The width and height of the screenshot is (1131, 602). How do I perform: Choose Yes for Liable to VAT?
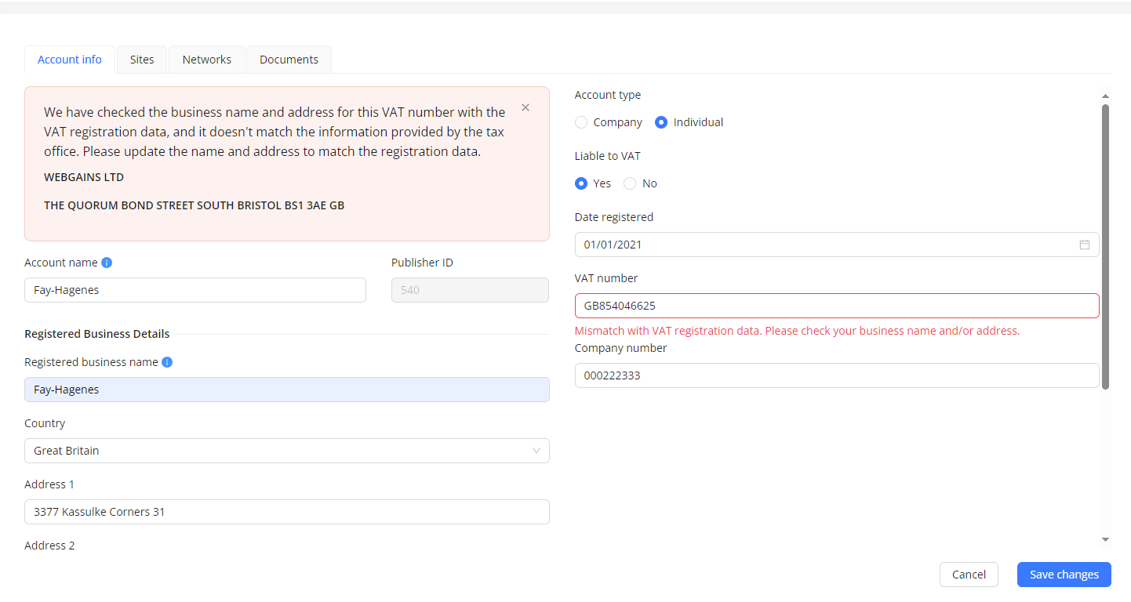coord(581,183)
